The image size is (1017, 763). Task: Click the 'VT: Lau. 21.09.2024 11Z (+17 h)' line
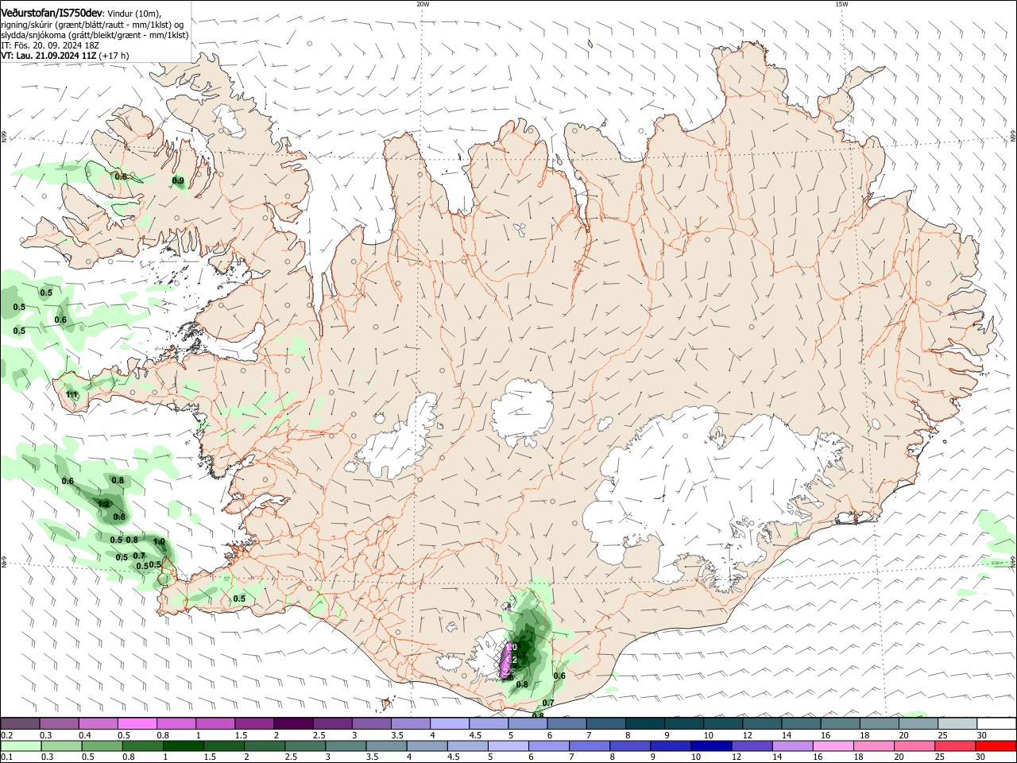pyautogui.click(x=65, y=56)
